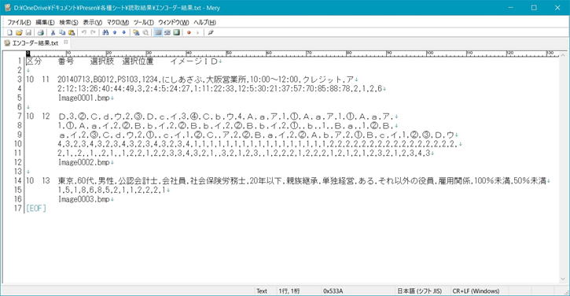Click the text Image0001.bmp on line 5

(x=84, y=98)
